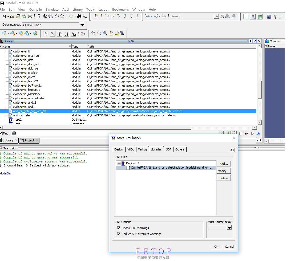Click the Zoom In magnifier icon
The width and height of the screenshot is (307, 261).
coord(93,34)
